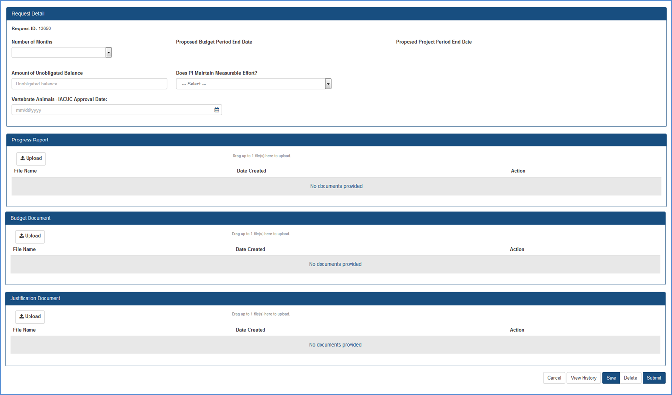Image resolution: width=672 pixels, height=395 pixels.
Task: Click Amount of Unobligated Balance label
Action: point(47,73)
